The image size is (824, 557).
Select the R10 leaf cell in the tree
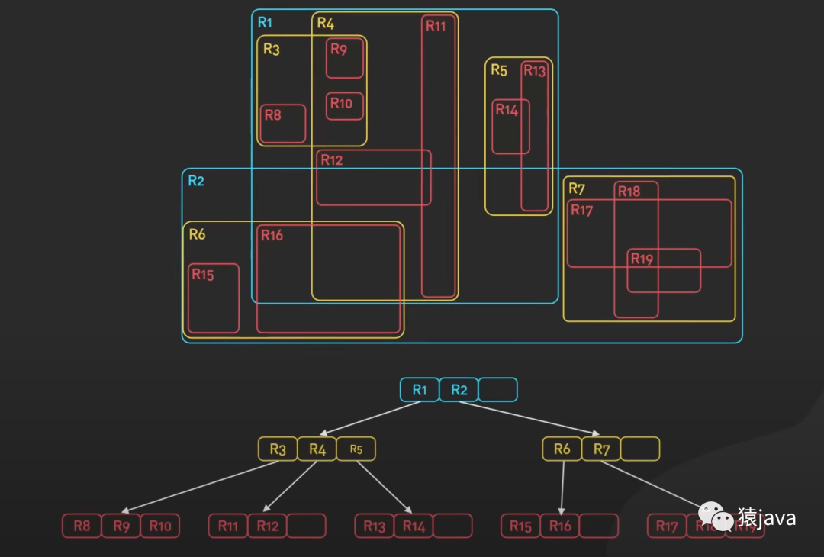(x=160, y=526)
